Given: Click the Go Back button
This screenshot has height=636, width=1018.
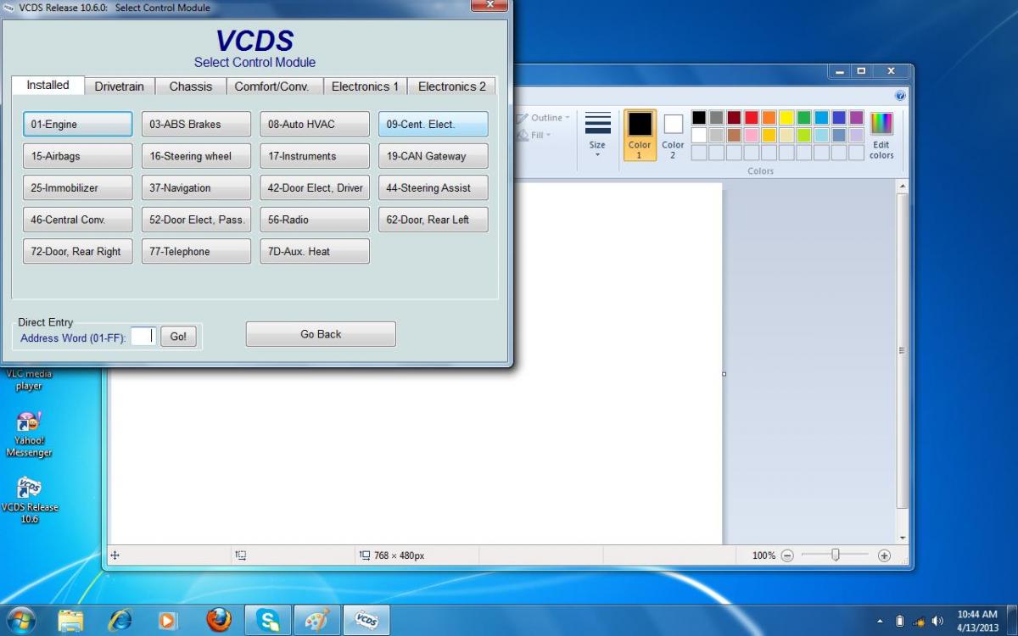Looking at the screenshot, I should click(x=321, y=334).
